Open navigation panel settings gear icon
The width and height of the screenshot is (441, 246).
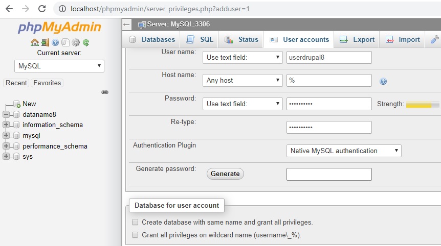(x=76, y=42)
